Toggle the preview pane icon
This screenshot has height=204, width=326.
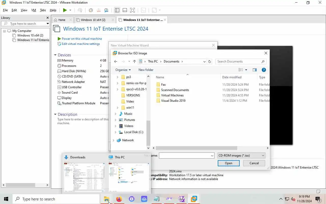point(254,70)
